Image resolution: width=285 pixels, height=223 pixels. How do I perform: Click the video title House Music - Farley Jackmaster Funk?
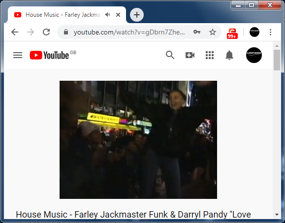point(133,215)
